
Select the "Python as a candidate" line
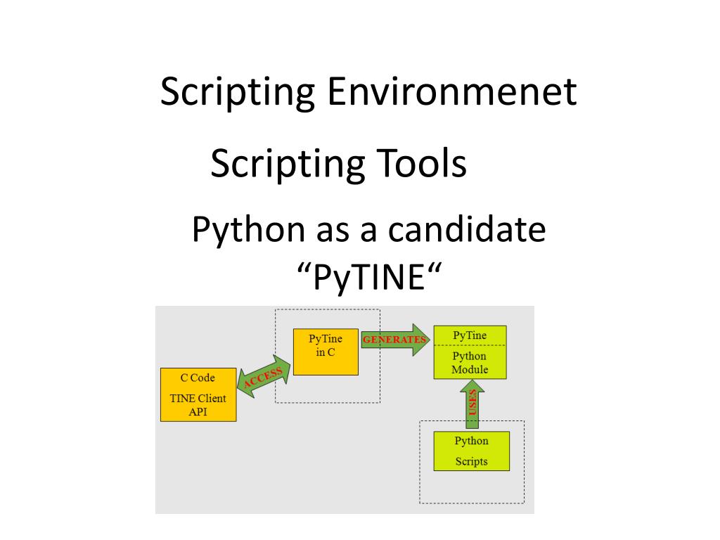[368, 230]
